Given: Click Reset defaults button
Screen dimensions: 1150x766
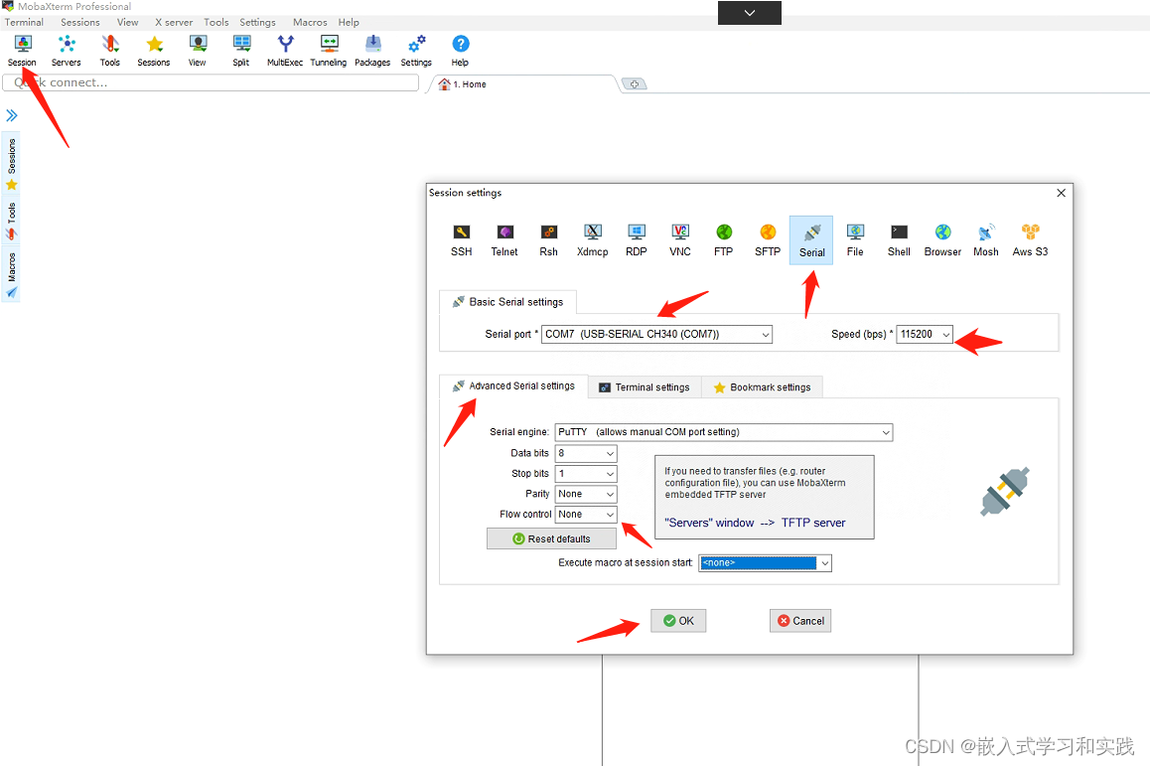Looking at the screenshot, I should (551, 538).
